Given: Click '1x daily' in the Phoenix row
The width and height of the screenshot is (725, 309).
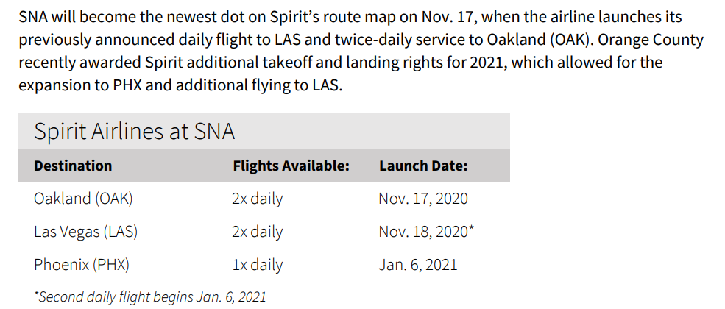Looking at the screenshot, I should pyautogui.click(x=257, y=265).
